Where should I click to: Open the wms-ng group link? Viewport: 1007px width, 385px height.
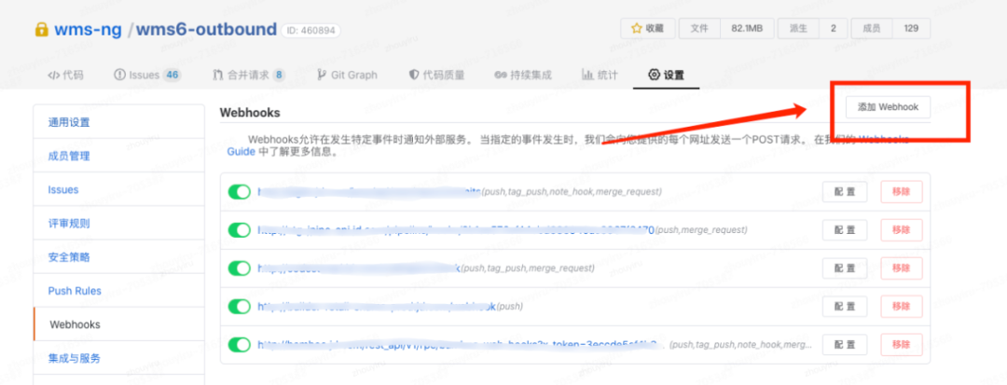click(x=88, y=30)
